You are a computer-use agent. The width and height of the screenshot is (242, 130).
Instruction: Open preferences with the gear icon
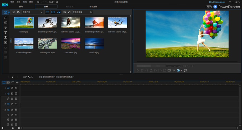point(57,2)
